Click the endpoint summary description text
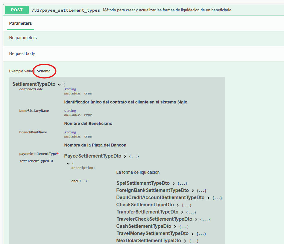The image size is (284, 244). [167, 10]
